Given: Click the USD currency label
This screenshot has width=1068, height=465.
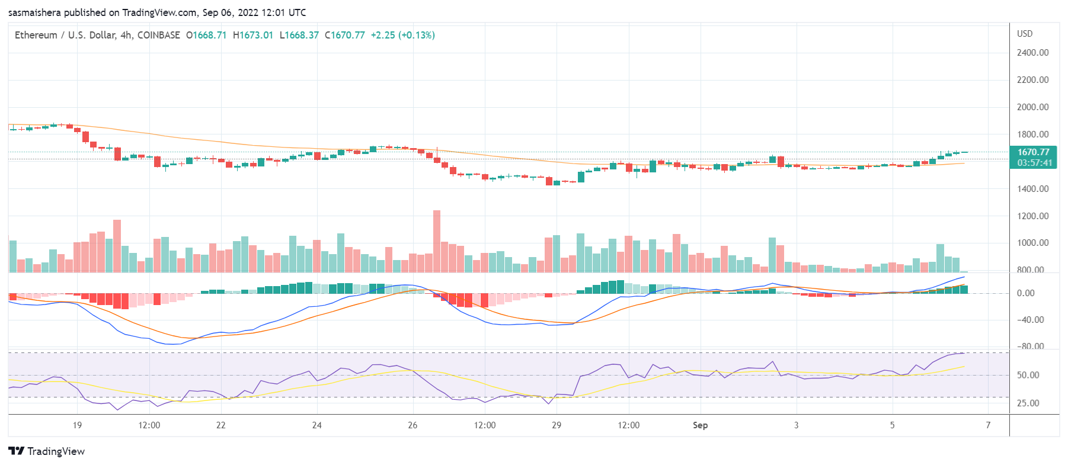Looking at the screenshot, I should [1025, 34].
